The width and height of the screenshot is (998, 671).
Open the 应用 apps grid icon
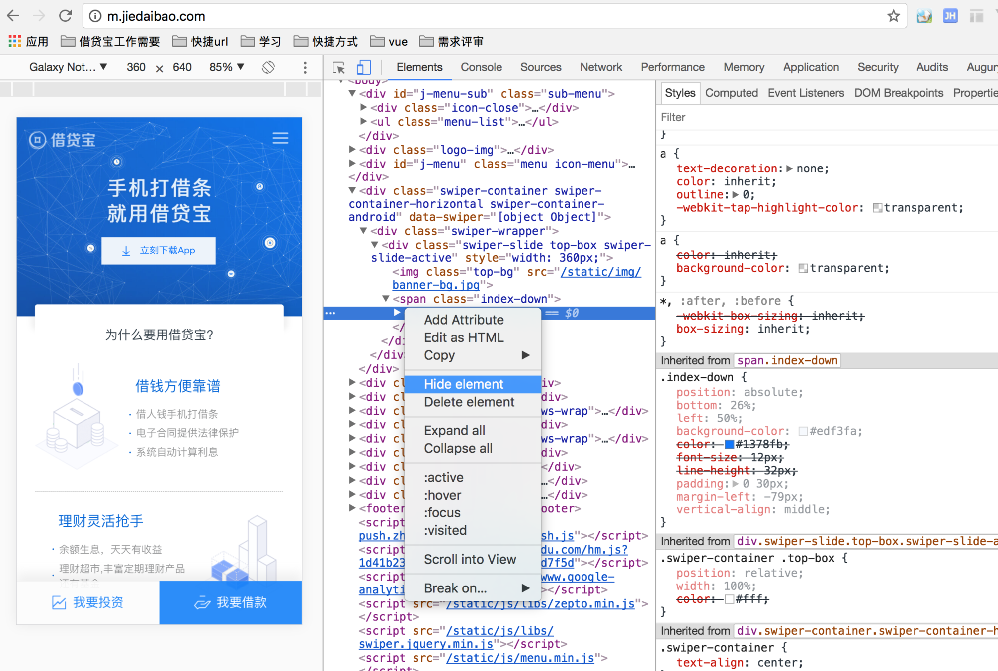coord(15,42)
